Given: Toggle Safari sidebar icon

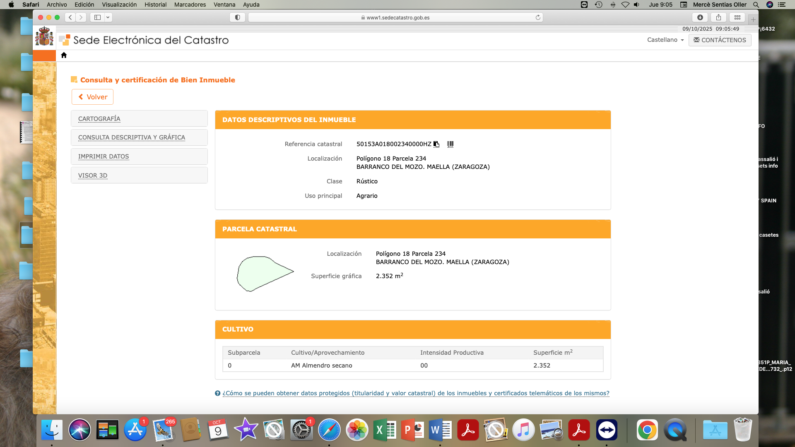Looking at the screenshot, I should (98, 17).
